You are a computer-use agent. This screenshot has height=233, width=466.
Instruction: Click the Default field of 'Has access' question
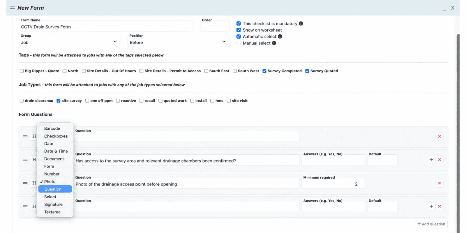point(382,160)
